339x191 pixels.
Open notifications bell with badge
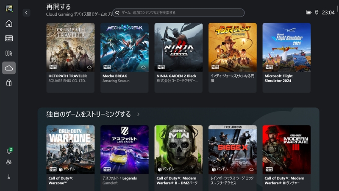[9, 151]
